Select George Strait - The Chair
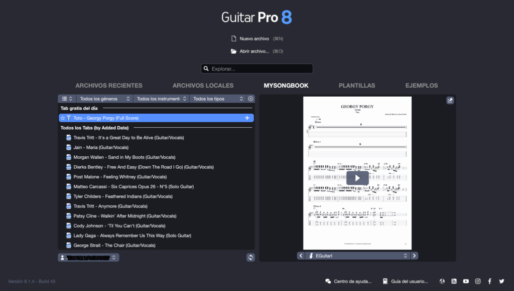This screenshot has height=291, width=514. tap(156, 245)
